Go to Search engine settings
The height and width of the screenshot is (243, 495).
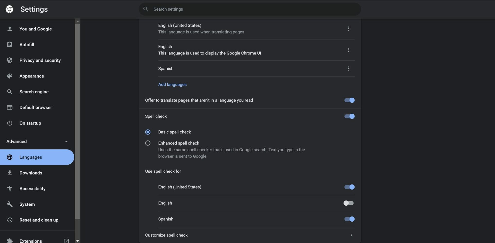pyautogui.click(x=34, y=92)
